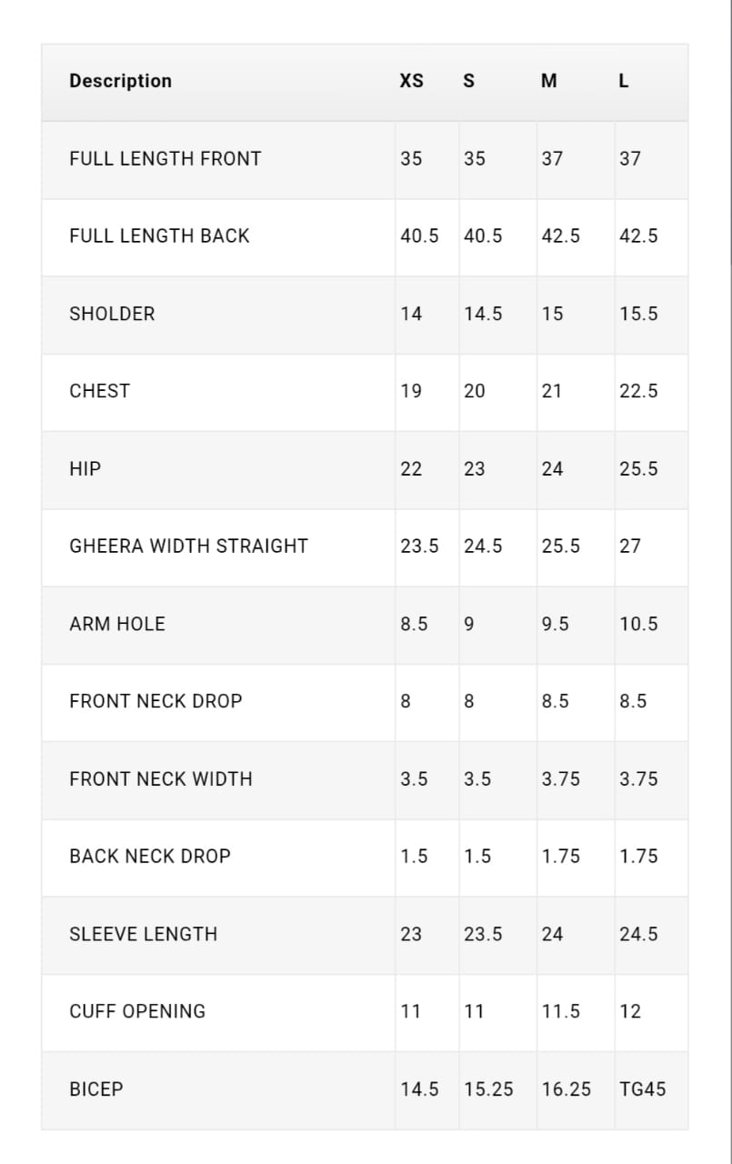732x1164 pixels.
Task: Click the TG45 cell in BICEP row
Action: [643, 1089]
